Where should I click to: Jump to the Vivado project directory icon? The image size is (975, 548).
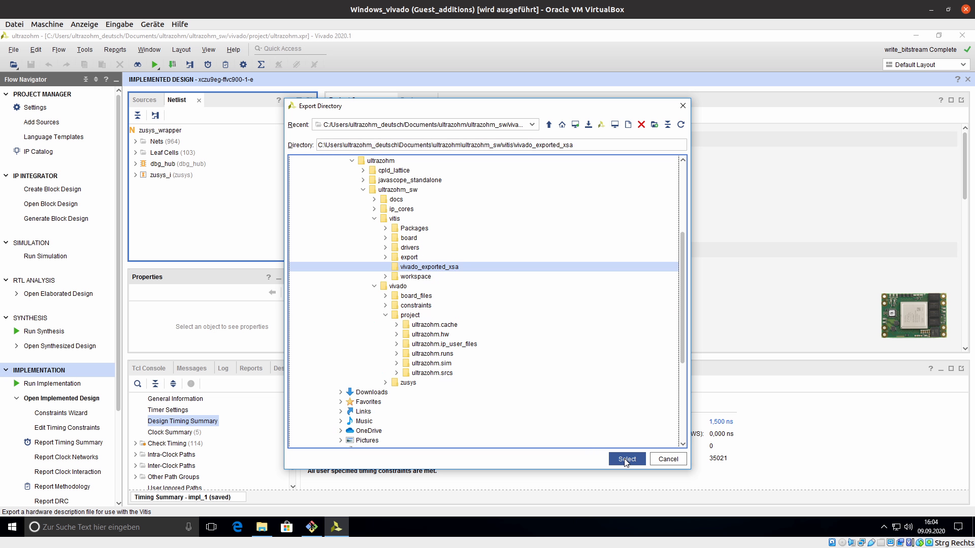(x=601, y=124)
